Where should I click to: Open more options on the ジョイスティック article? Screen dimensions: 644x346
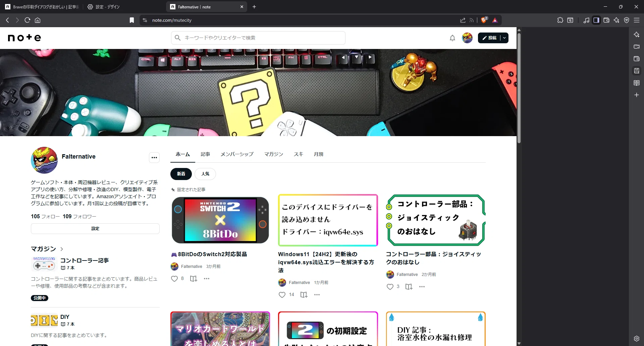[x=422, y=287]
